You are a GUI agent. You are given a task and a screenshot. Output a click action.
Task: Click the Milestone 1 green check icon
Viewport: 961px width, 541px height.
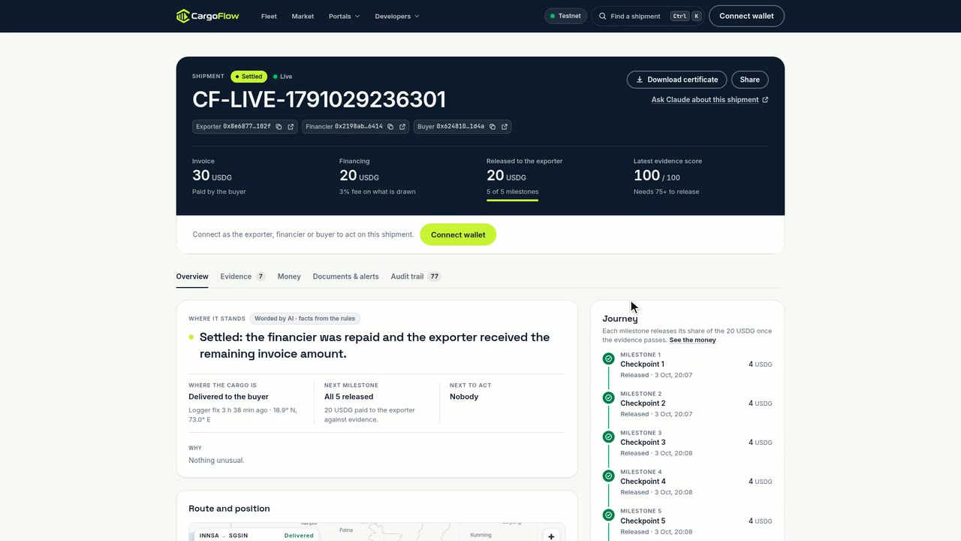point(609,358)
